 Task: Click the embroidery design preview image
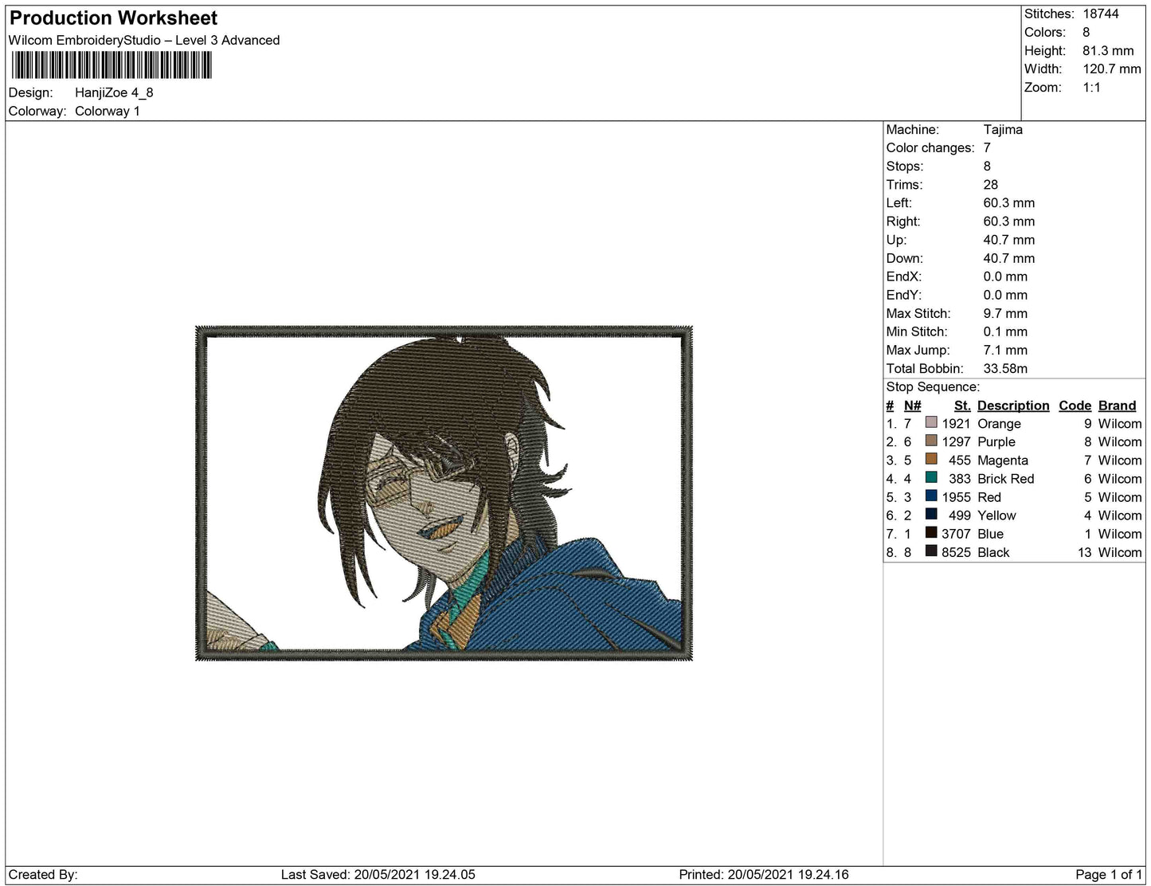[x=444, y=493]
